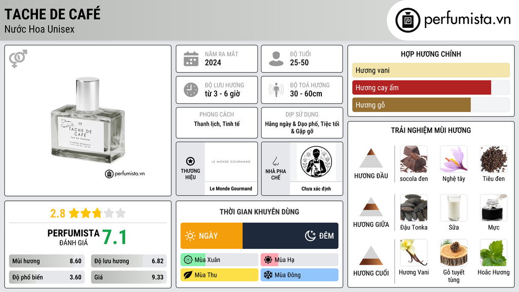Select the Hương Vani note image
The height and width of the screenshot is (292, 519).
[x=414, y=253]
